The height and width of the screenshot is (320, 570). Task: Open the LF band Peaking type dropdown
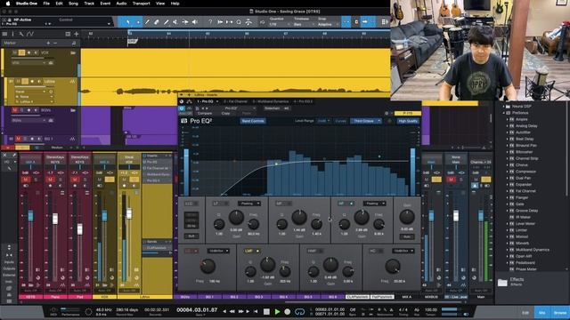click(249, 204)
